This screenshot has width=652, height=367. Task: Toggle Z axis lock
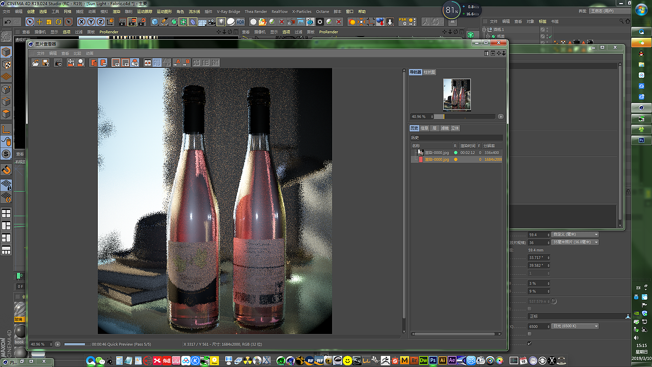101,21
